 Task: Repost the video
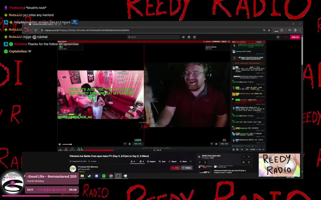[x=172, y=161]
